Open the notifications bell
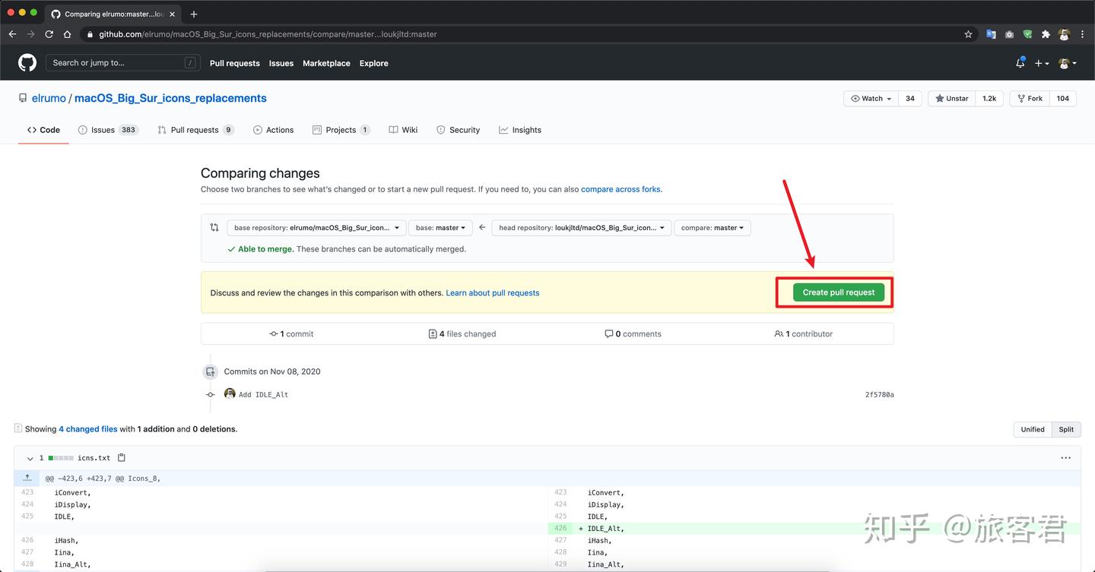 pos(1020,63)
